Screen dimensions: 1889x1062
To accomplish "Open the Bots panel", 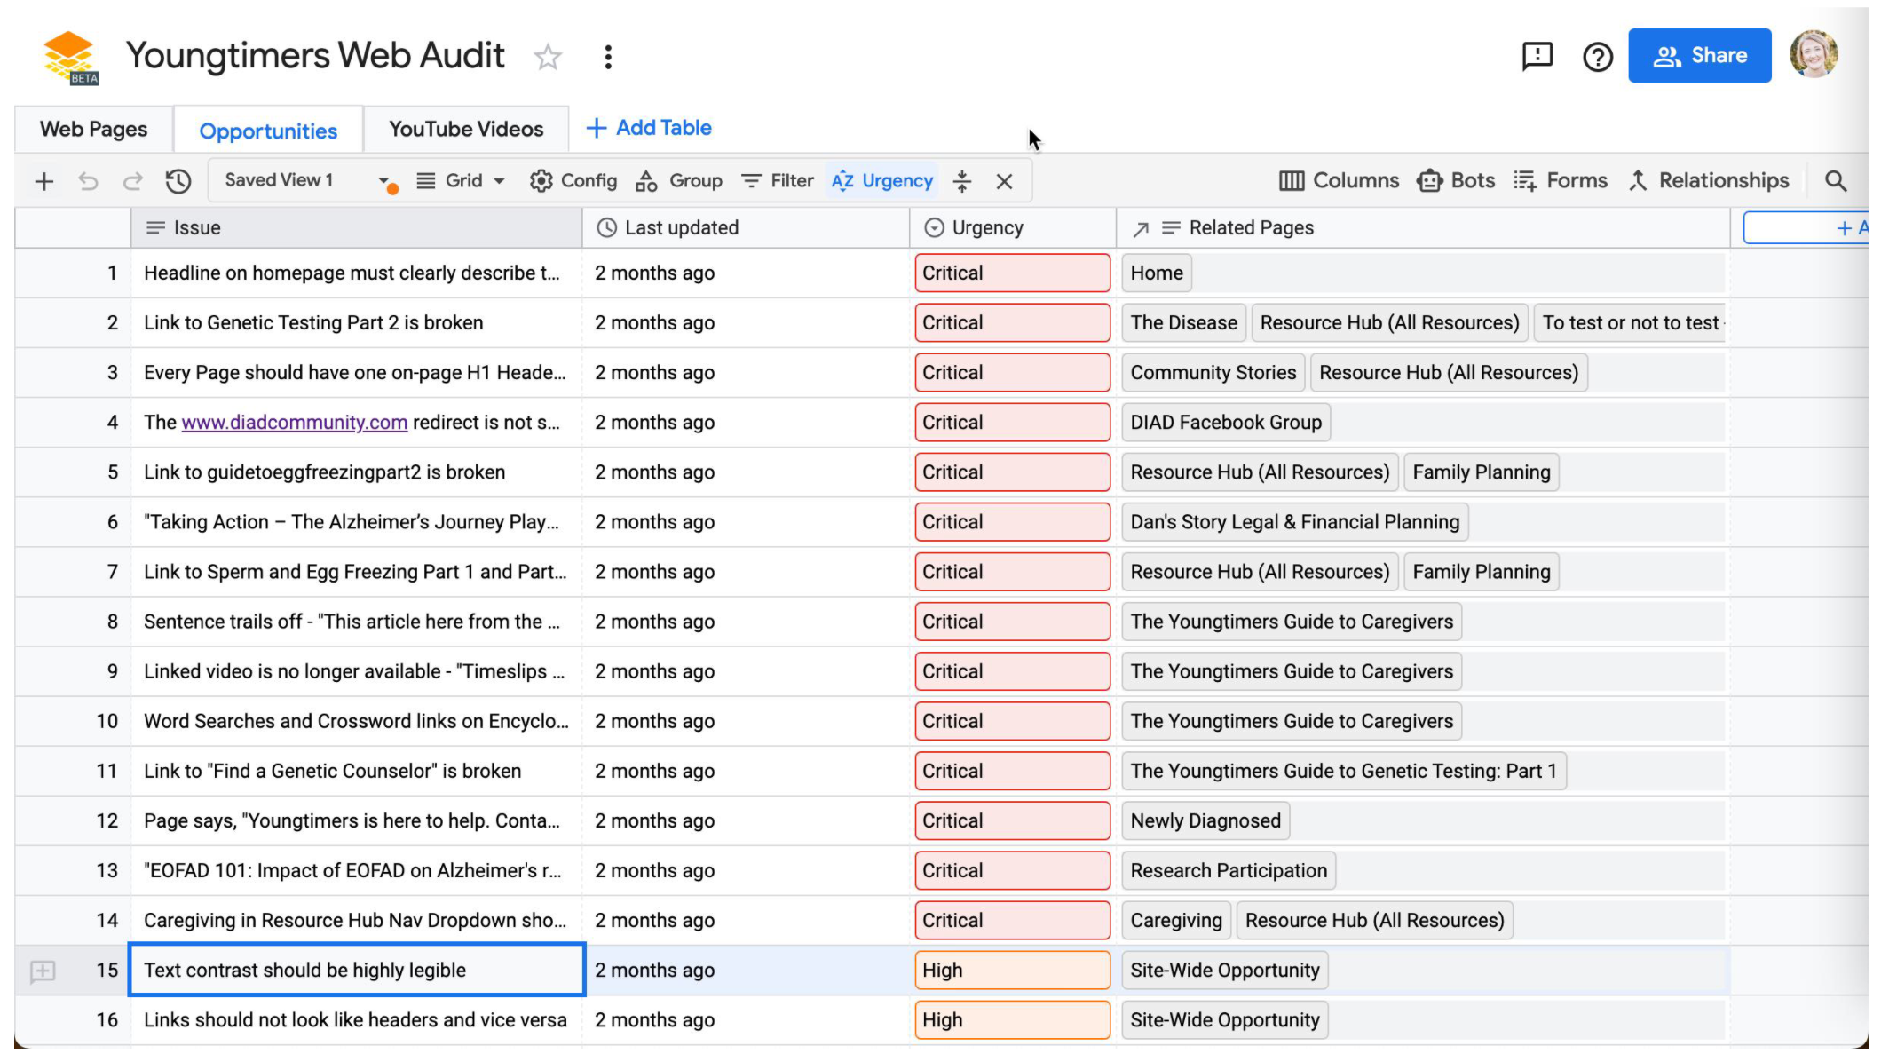I will pyautogui.click(x=1456, y=181).
